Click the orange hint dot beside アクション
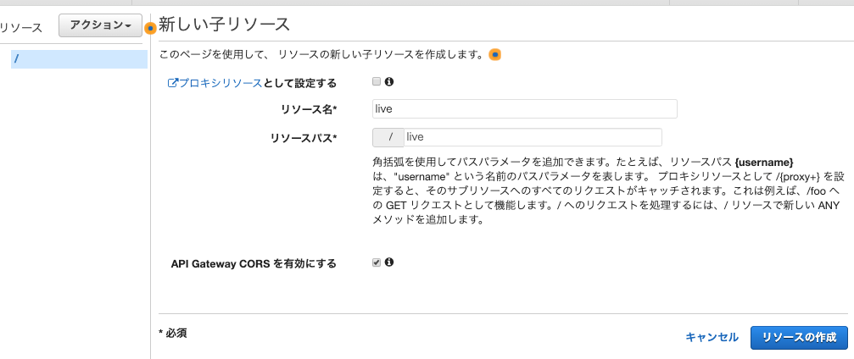Screen dimensions: 854x359 [x=151, y=28]
